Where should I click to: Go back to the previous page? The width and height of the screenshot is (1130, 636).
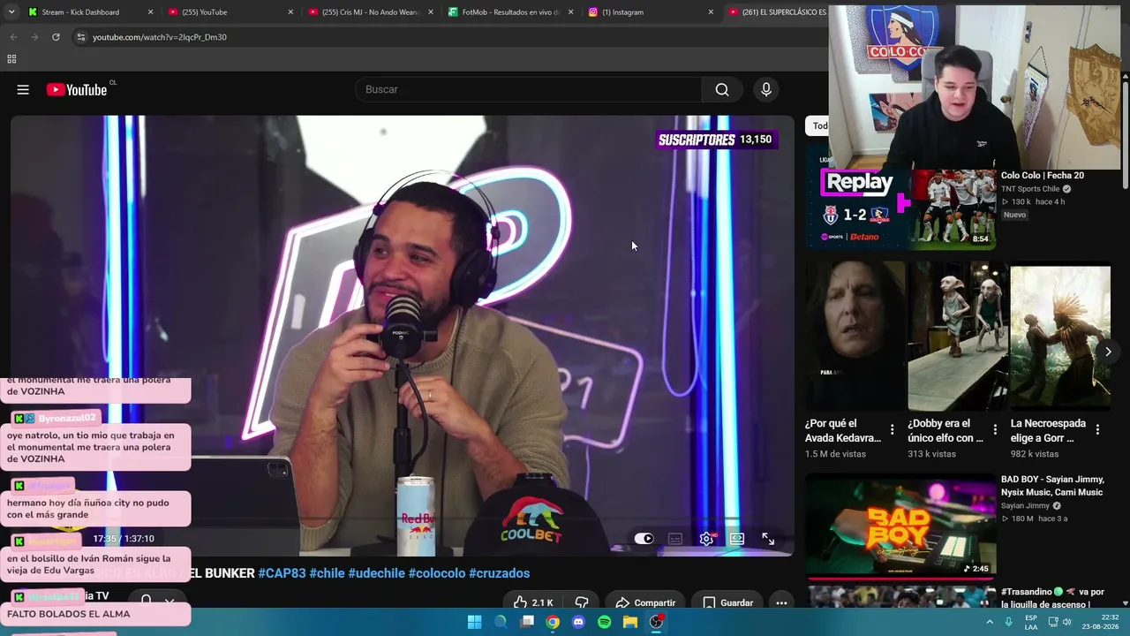coord(13,37)
